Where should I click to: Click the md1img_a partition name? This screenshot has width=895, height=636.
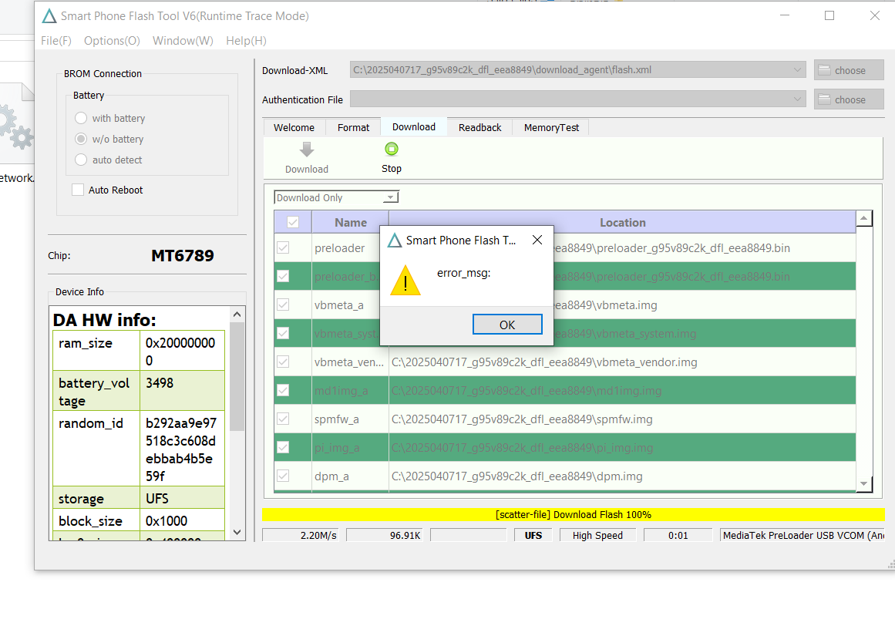point(342,391)
